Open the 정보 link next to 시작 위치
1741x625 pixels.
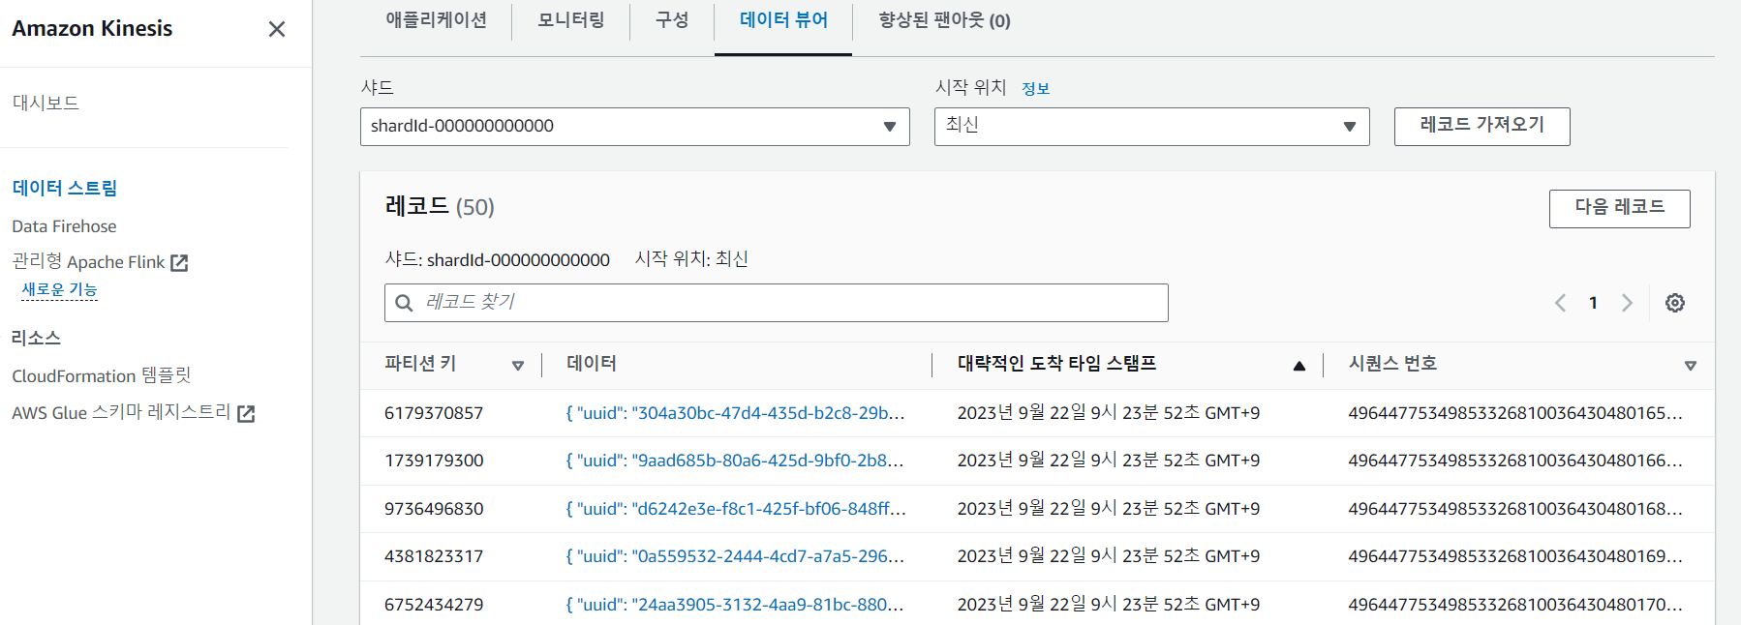click(x=1035, y=89)
